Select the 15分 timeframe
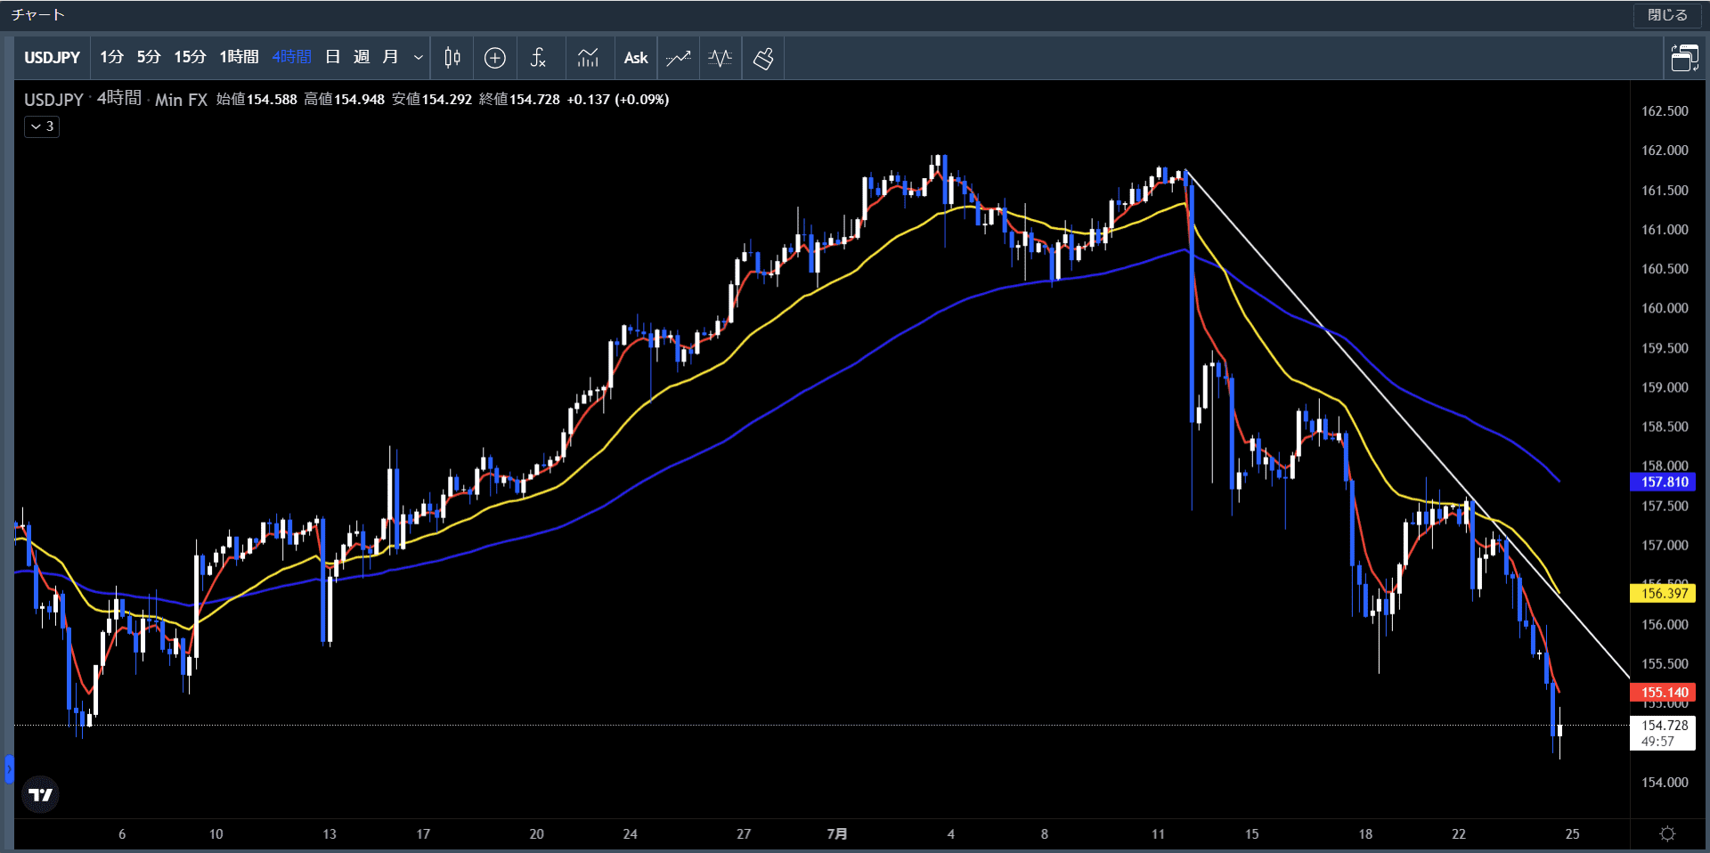The height and width of the screenshot is (853, 1710). coord(190,57)
